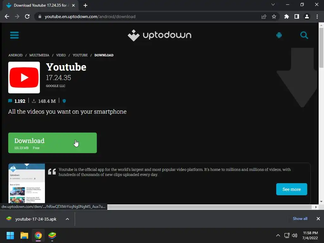
Task: Click version number 17.24.35
Action: click(x=59, y=78)
